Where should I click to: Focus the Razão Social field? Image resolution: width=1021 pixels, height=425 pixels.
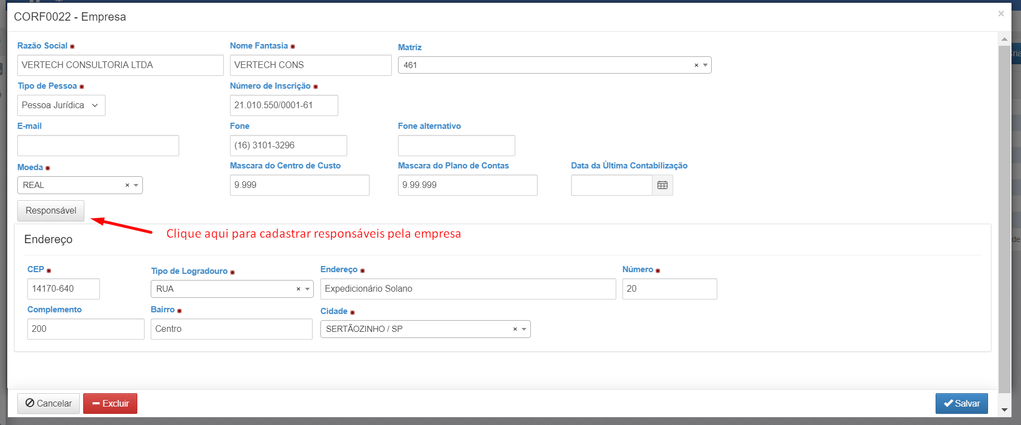click(x=121, y=65)
